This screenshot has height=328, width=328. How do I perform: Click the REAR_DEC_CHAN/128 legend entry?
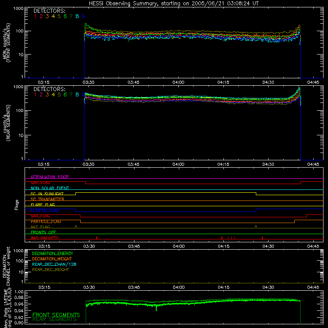point(54,264)
